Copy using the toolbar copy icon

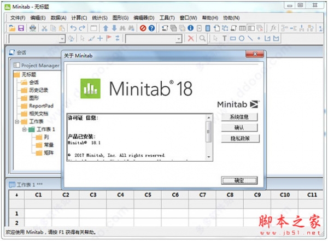[x=53, y=28]
